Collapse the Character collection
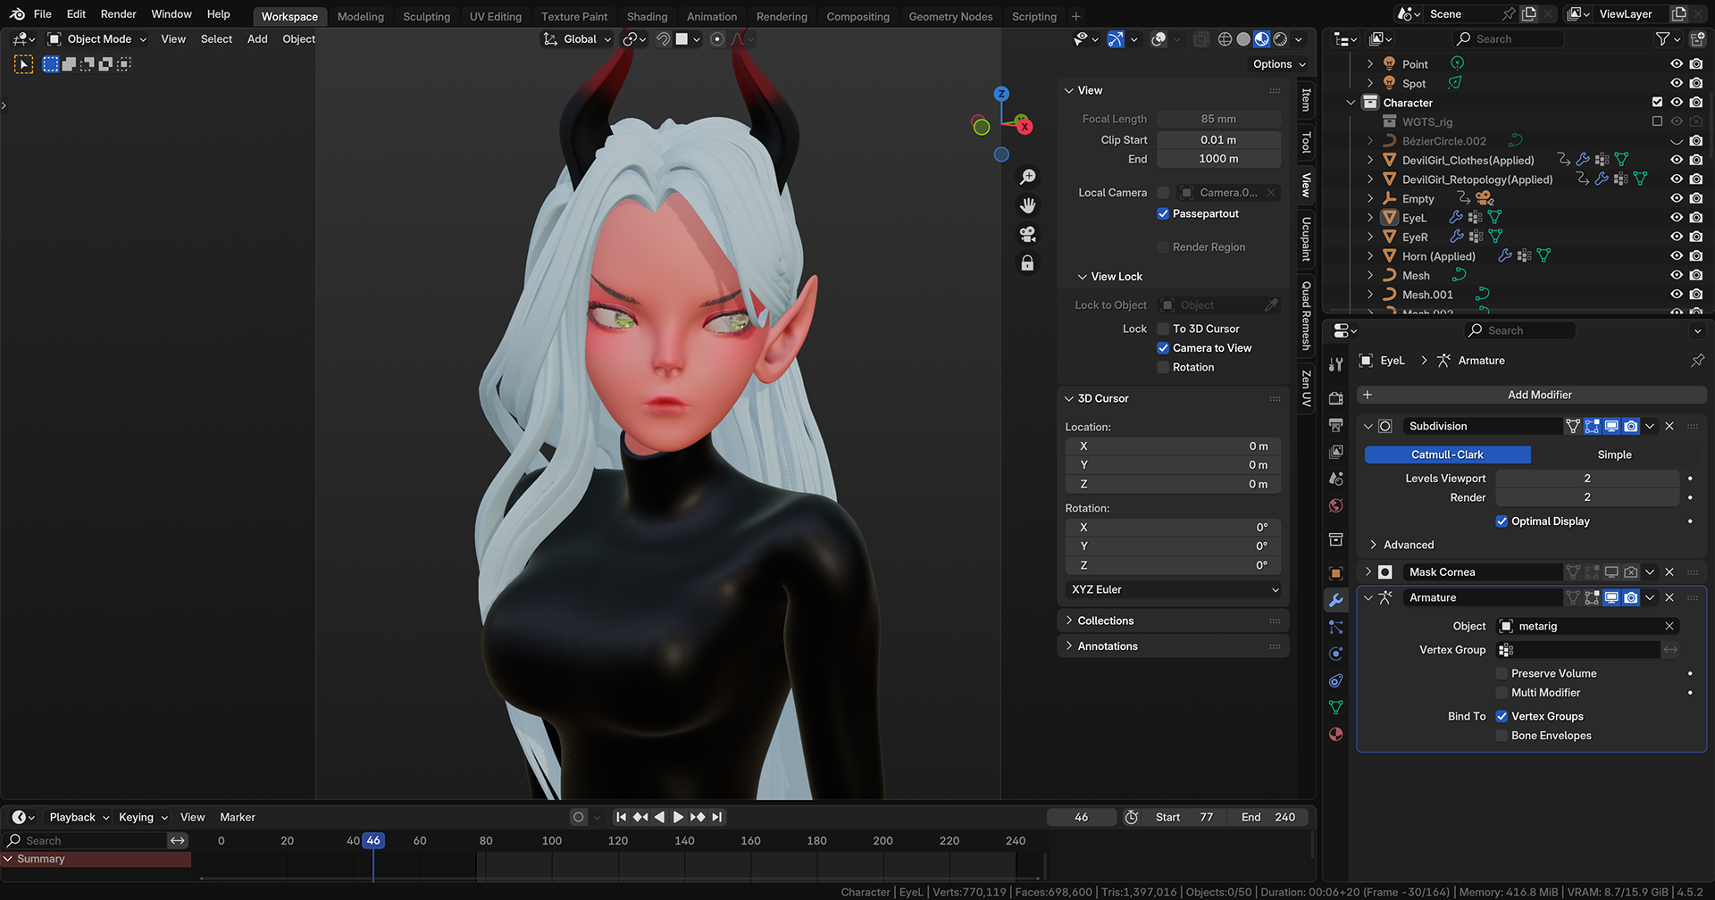Image resolution: width=1715 pixels, height=900 pixels. 1351,103
